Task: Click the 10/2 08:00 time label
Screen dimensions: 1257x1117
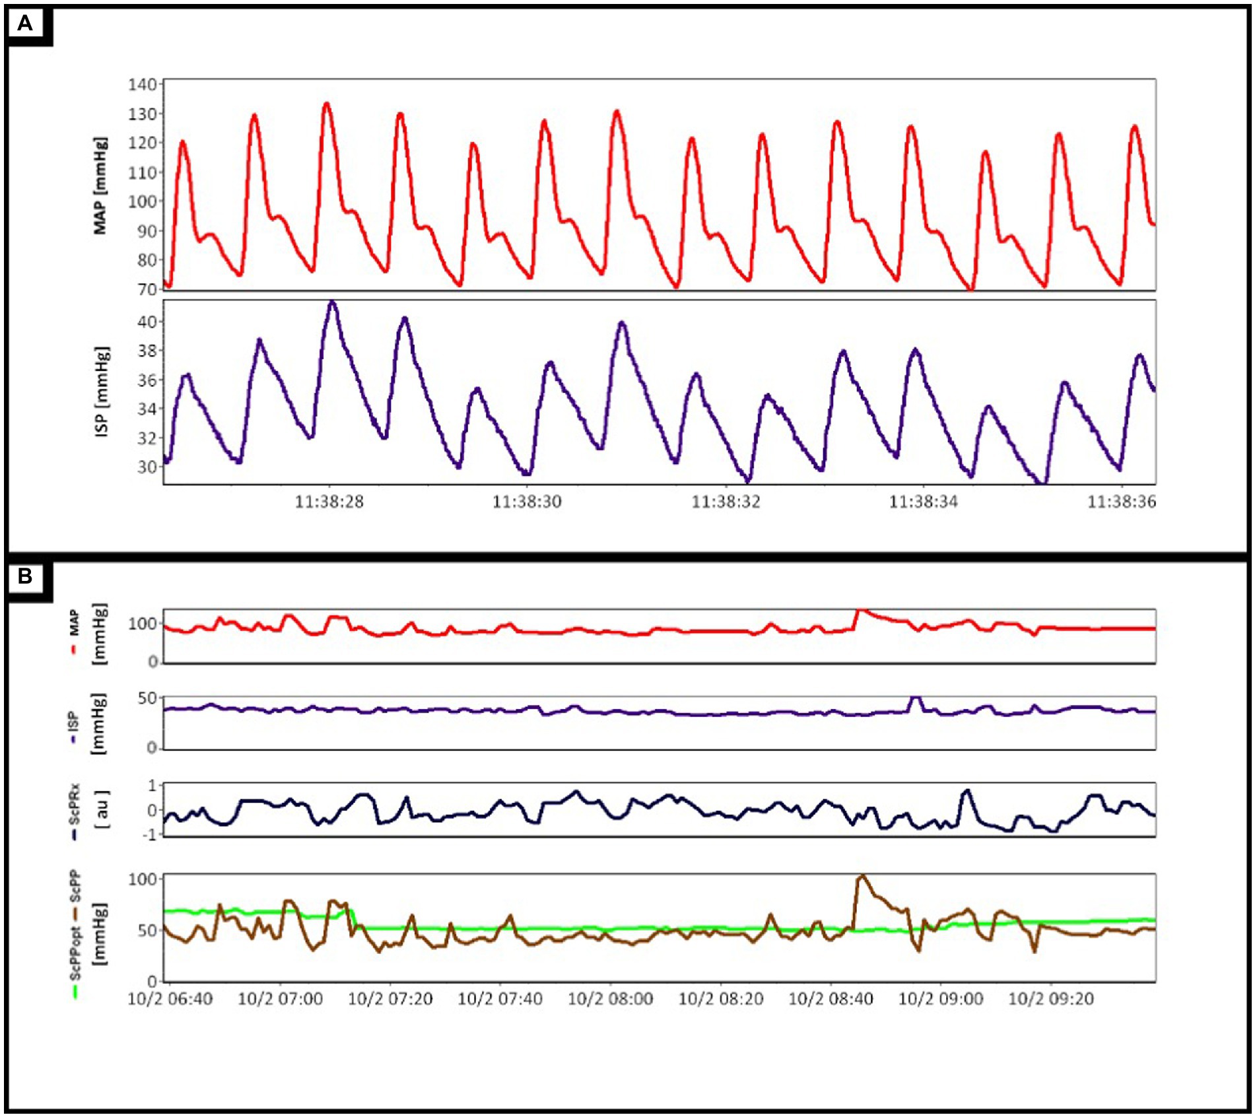Action: click(611, 999)
